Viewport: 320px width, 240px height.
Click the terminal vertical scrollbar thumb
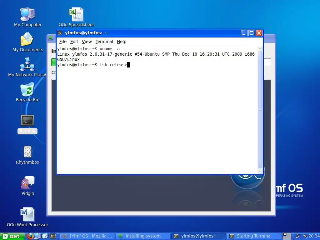coord(260,110)
